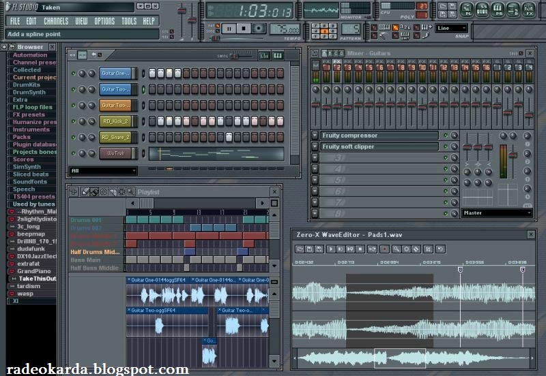Image resolution: width=546 pixels, height=376 pixels.
Task: Select the Playlist brush paint tool
Action: 94,192
